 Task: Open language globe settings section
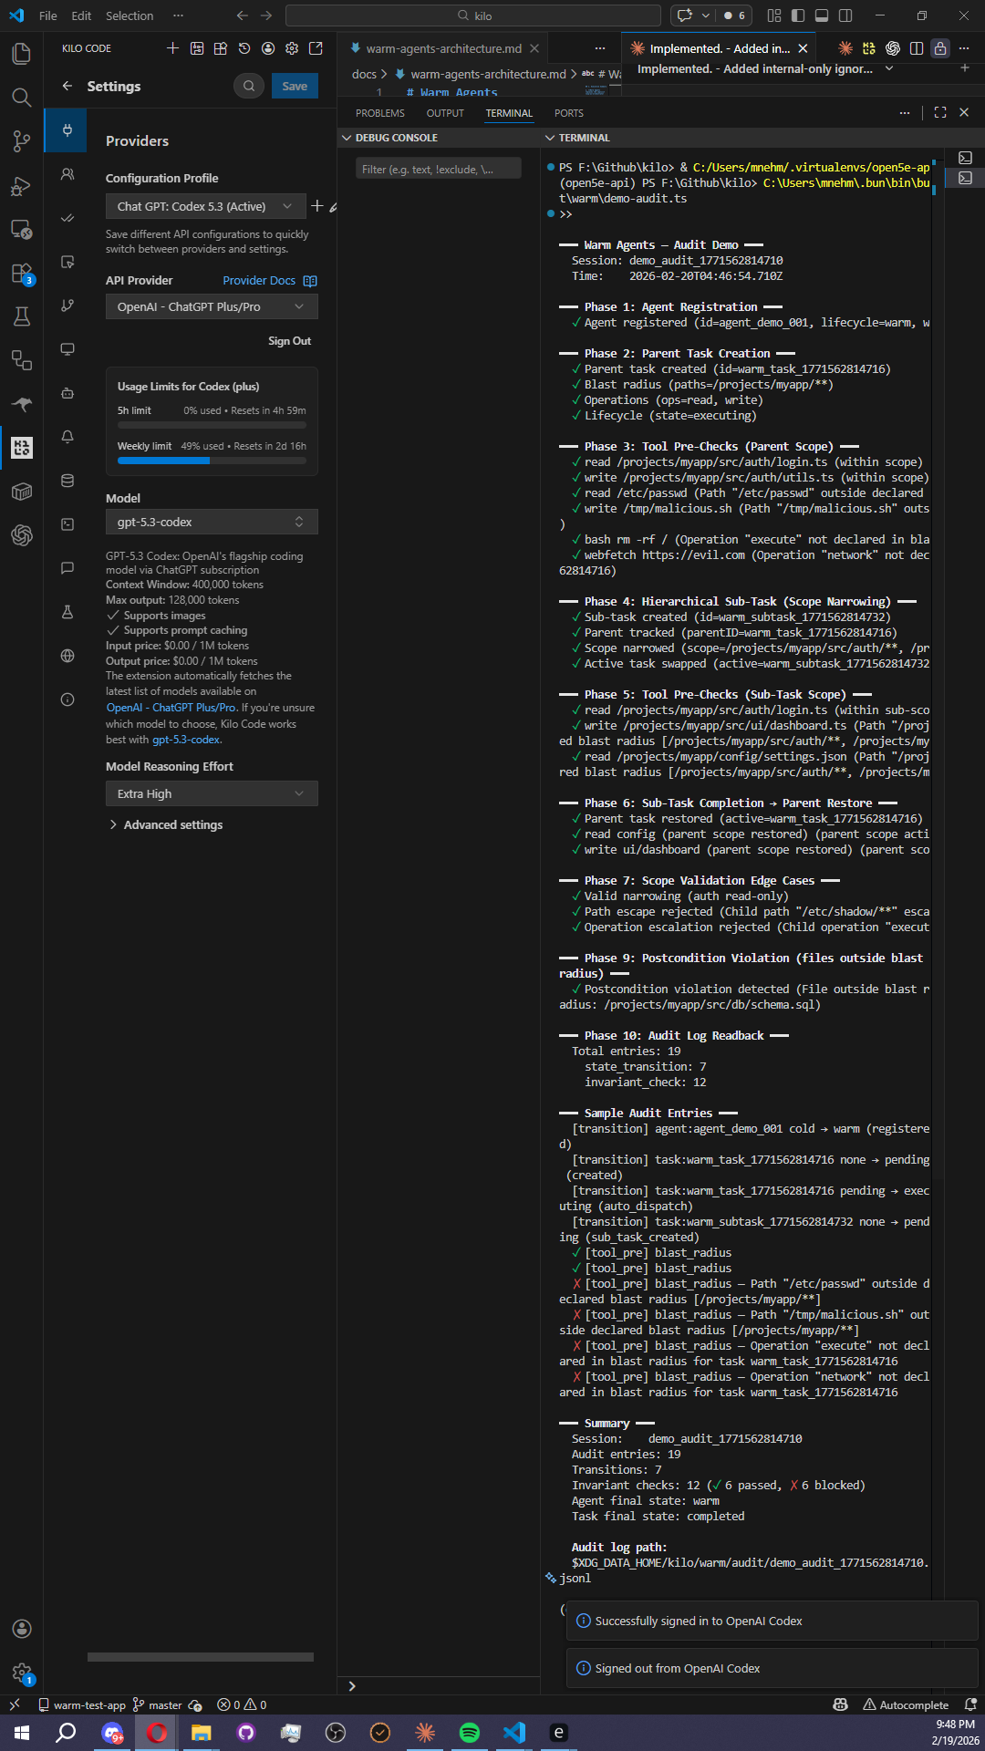67,656
